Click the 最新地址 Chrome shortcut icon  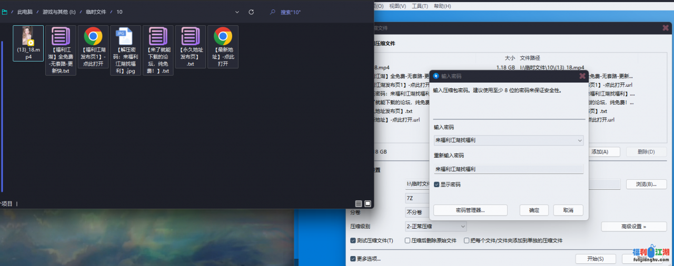223,37
